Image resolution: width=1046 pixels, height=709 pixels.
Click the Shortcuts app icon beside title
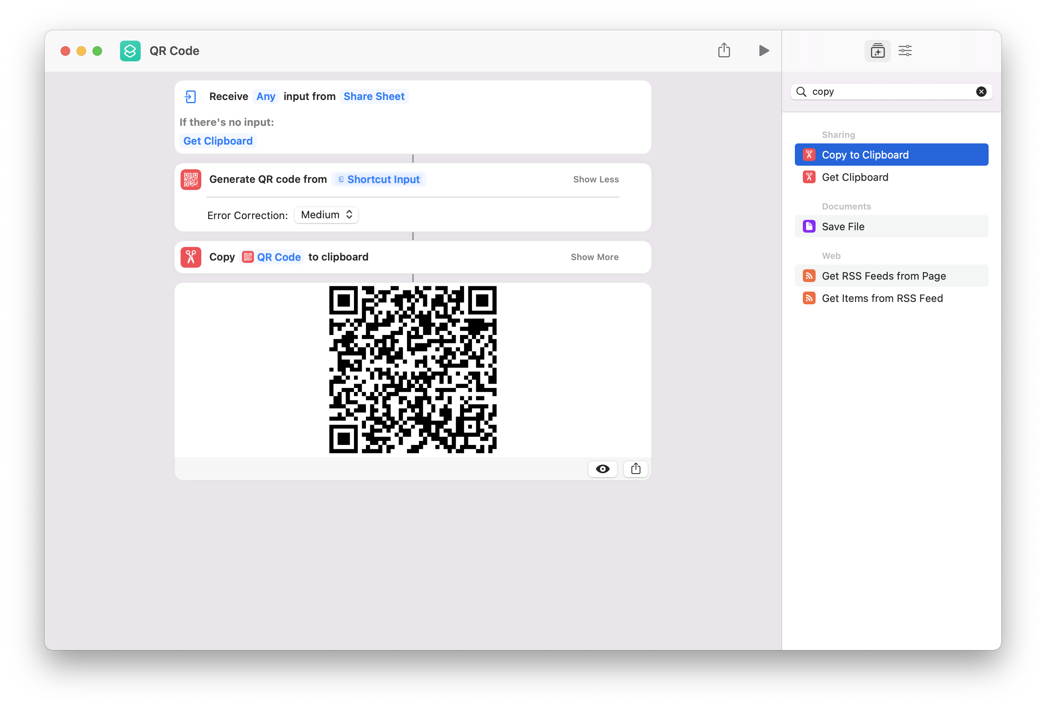(x=130, y=51)
